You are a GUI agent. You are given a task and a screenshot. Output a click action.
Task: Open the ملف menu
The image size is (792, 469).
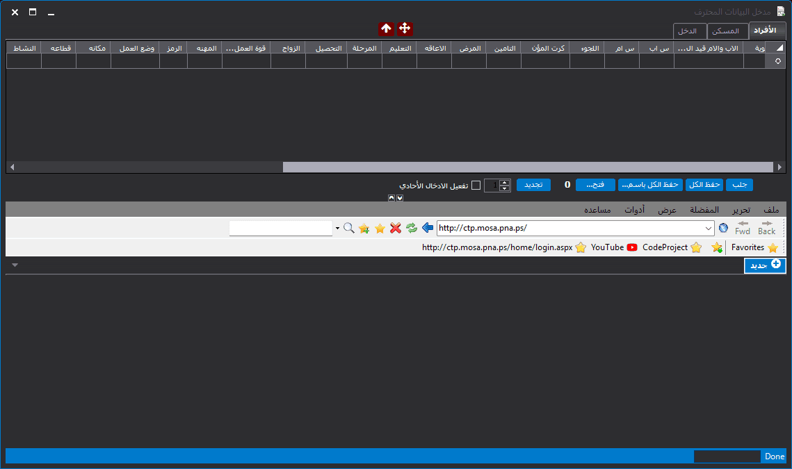point(771,210)
